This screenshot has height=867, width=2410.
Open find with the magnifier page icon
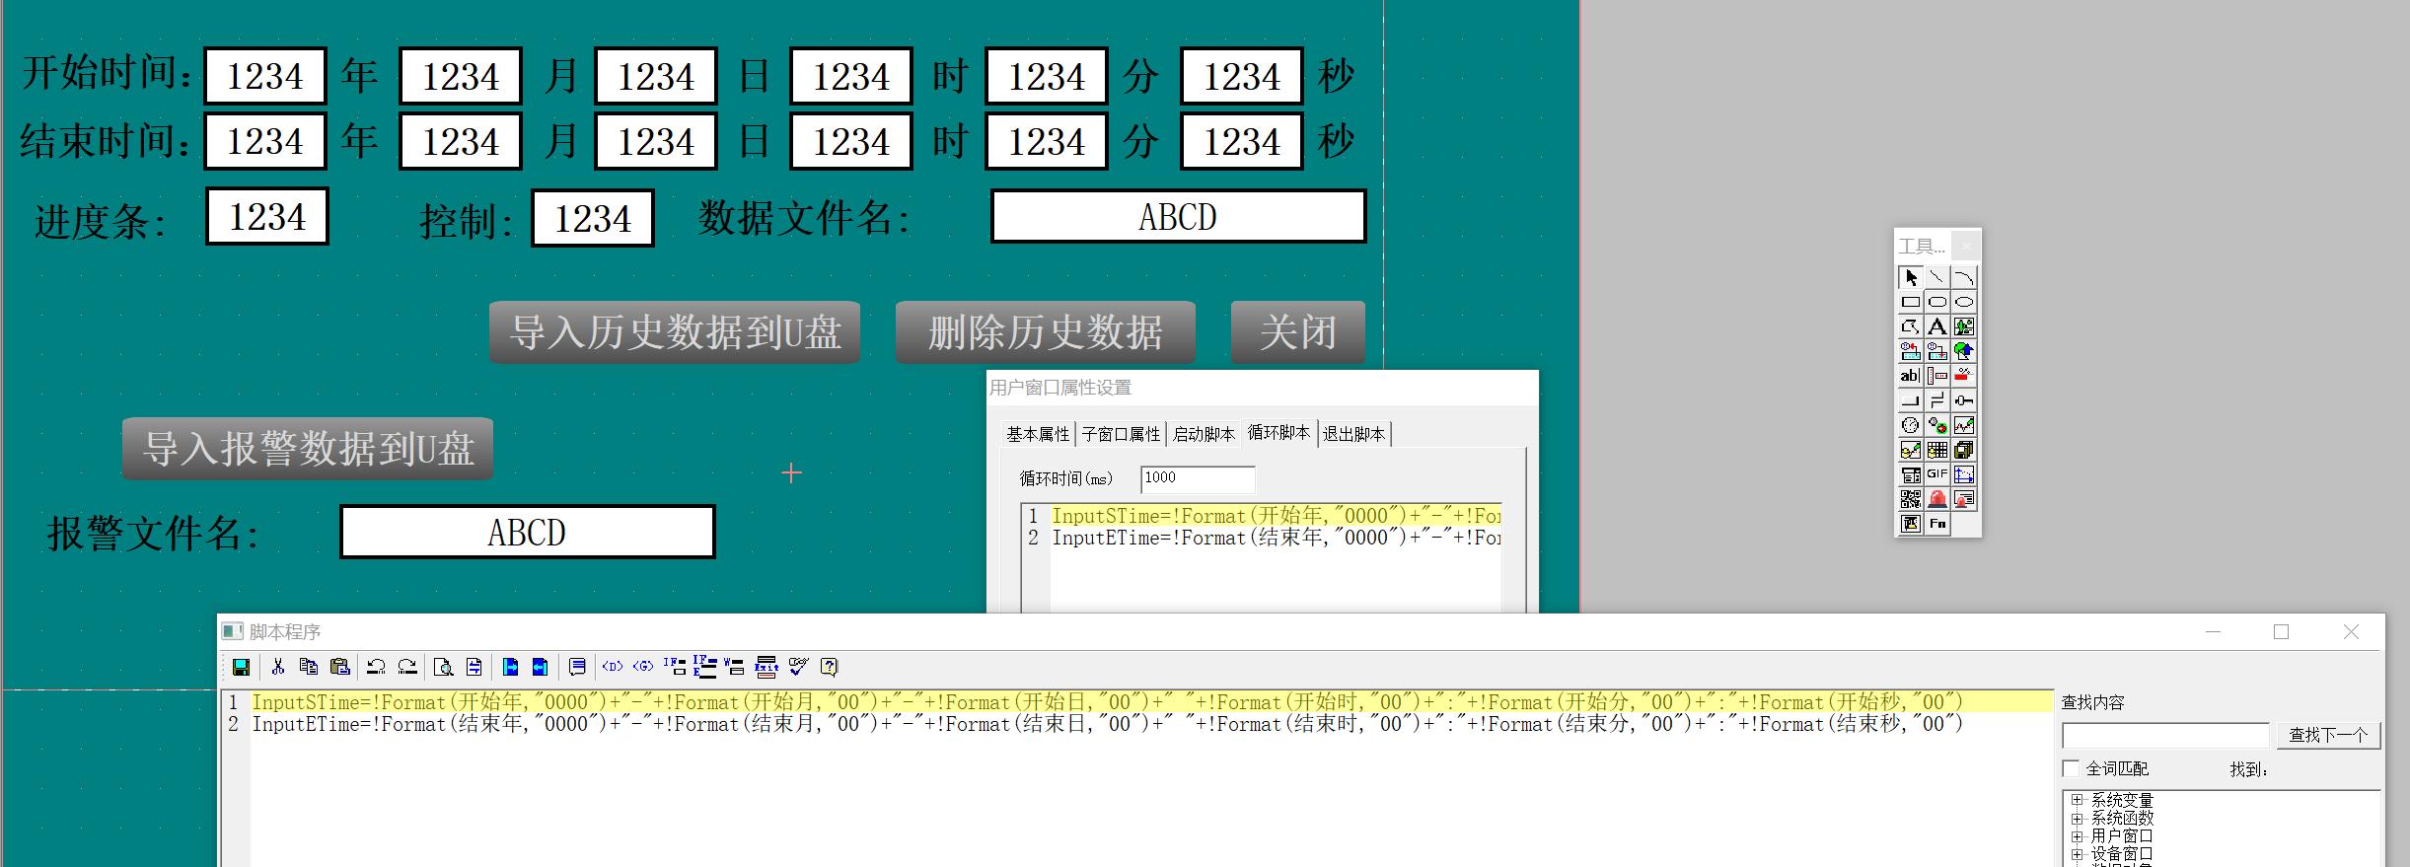pos(444,667)
